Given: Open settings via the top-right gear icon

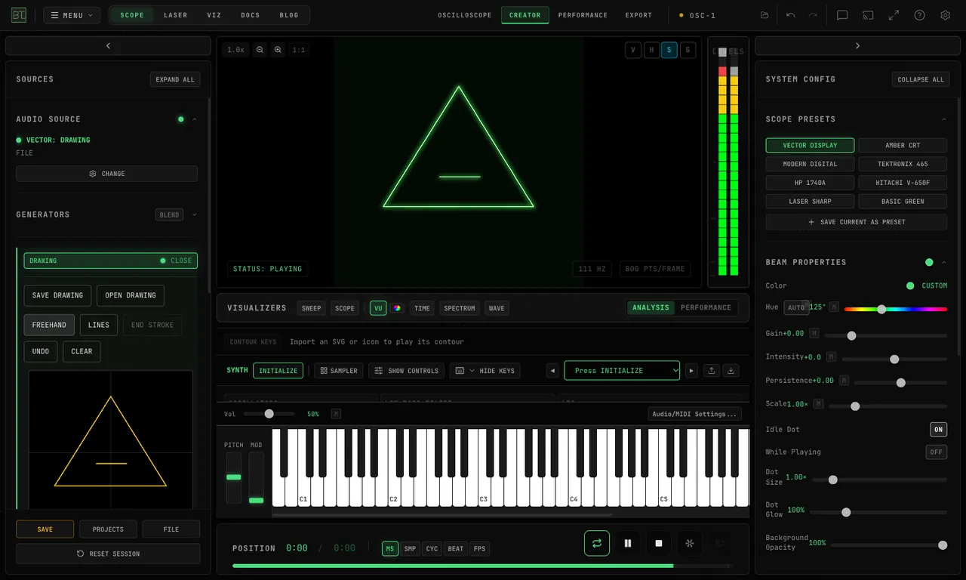Looking at the screenshot, I should tap(945, 15).
